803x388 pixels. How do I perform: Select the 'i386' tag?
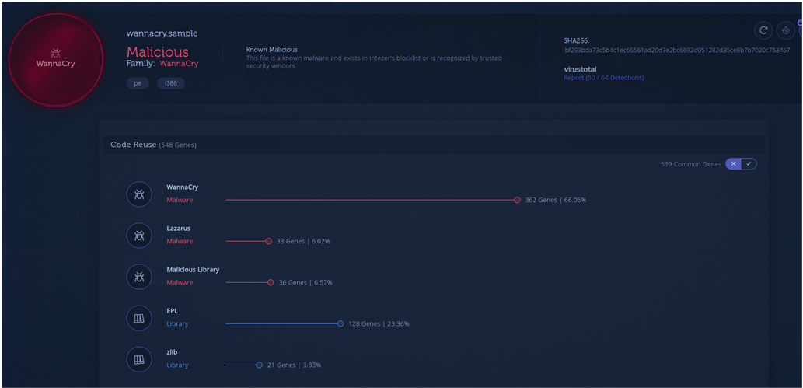pyautogui.click(x=170, y=83)
